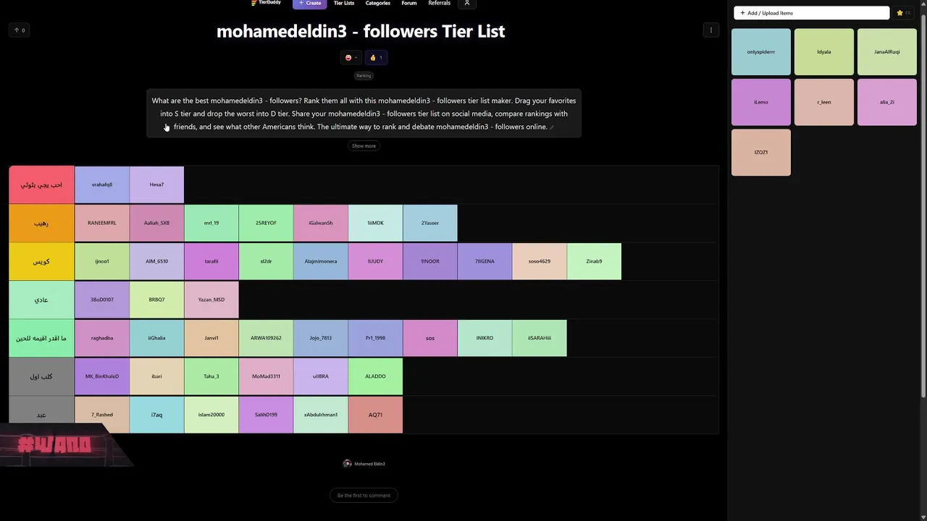
Task: Click the Mohamed Eldin3 author avatar
Action: click(348, 464)
